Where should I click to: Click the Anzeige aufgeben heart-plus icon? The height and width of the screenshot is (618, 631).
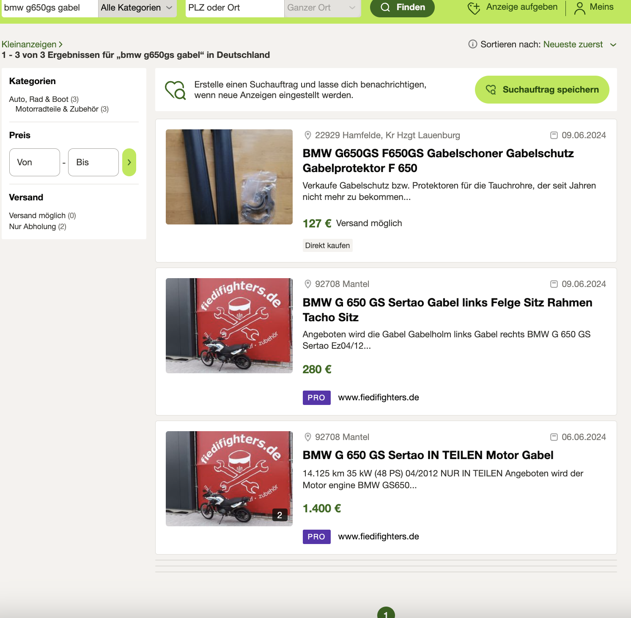pos(474,8)
